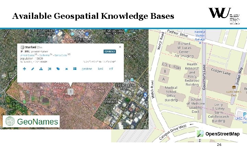Click the blue delete X icon
Screen dimensions: 247x154
(67, 69)
